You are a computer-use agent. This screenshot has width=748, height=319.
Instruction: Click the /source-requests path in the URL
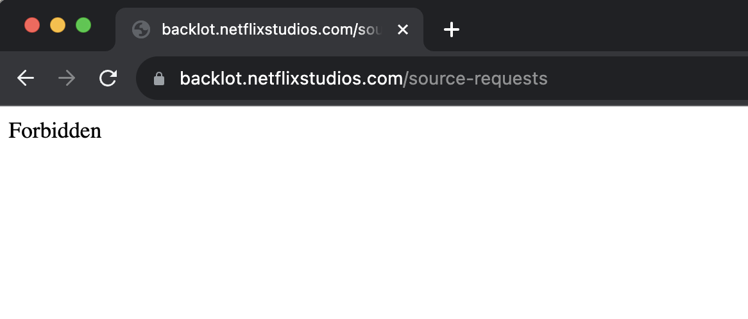[475, 79]
